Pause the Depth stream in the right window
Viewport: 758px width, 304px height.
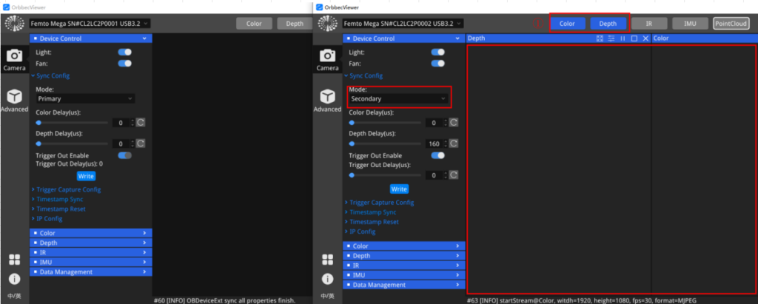tap(623, 38)
